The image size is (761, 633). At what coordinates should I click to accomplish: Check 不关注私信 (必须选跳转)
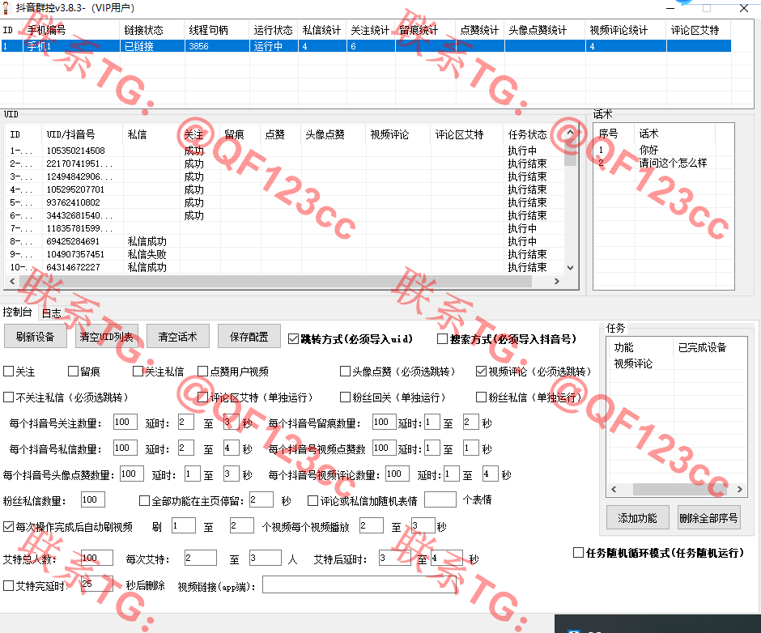[8, 397]
